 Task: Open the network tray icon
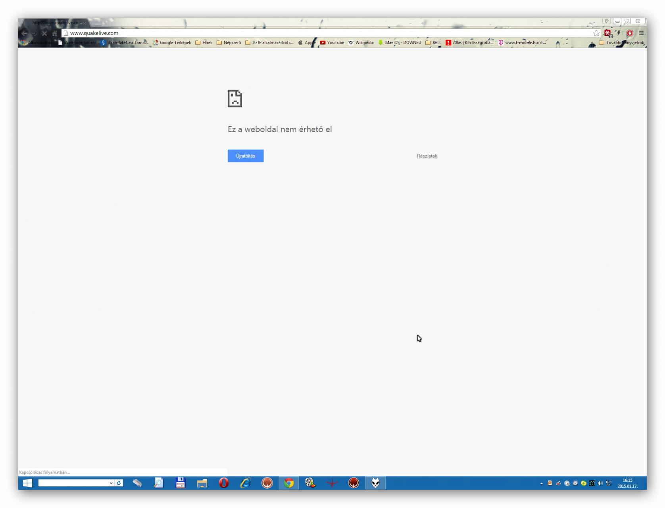click(x=609, y=483)
